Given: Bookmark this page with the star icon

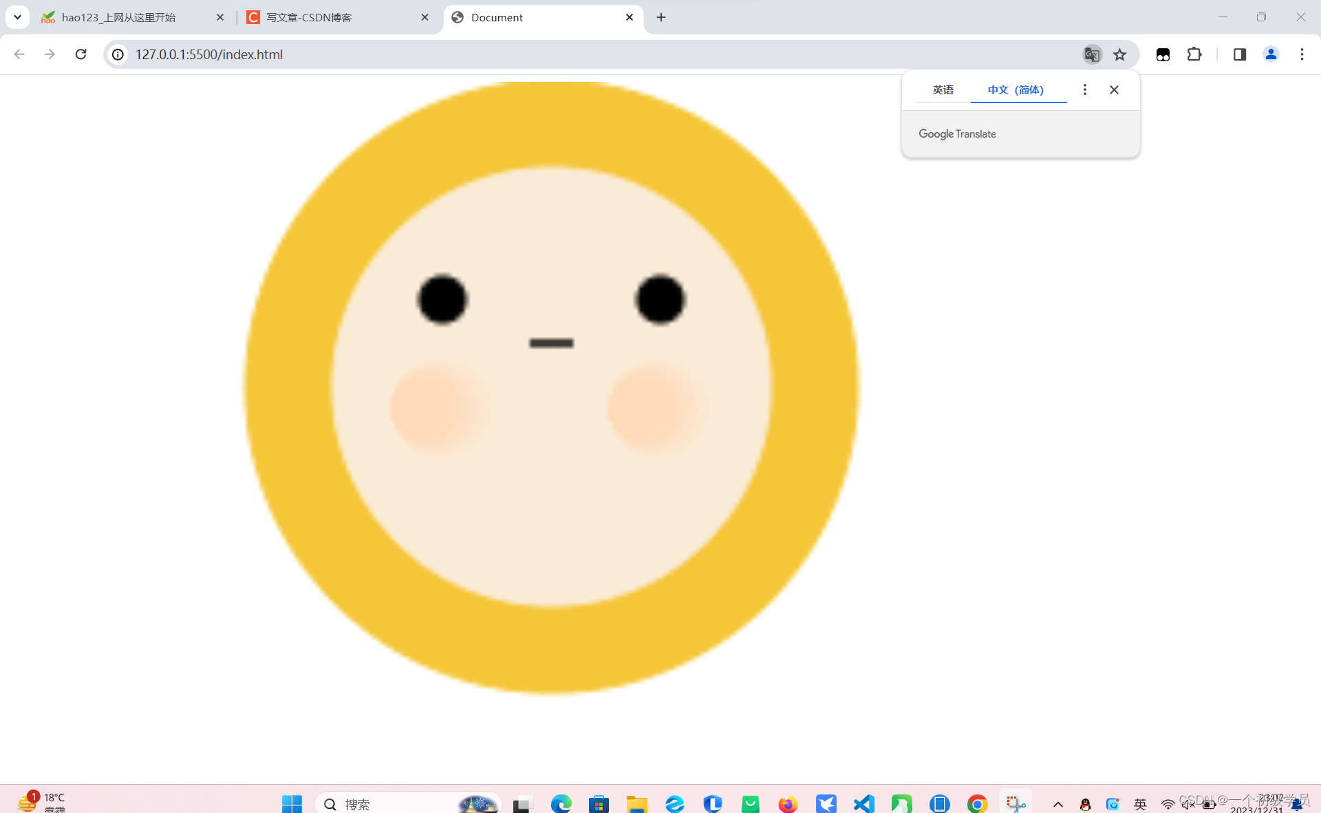Looking at the screenshot, I should (x=1120, y=54).
